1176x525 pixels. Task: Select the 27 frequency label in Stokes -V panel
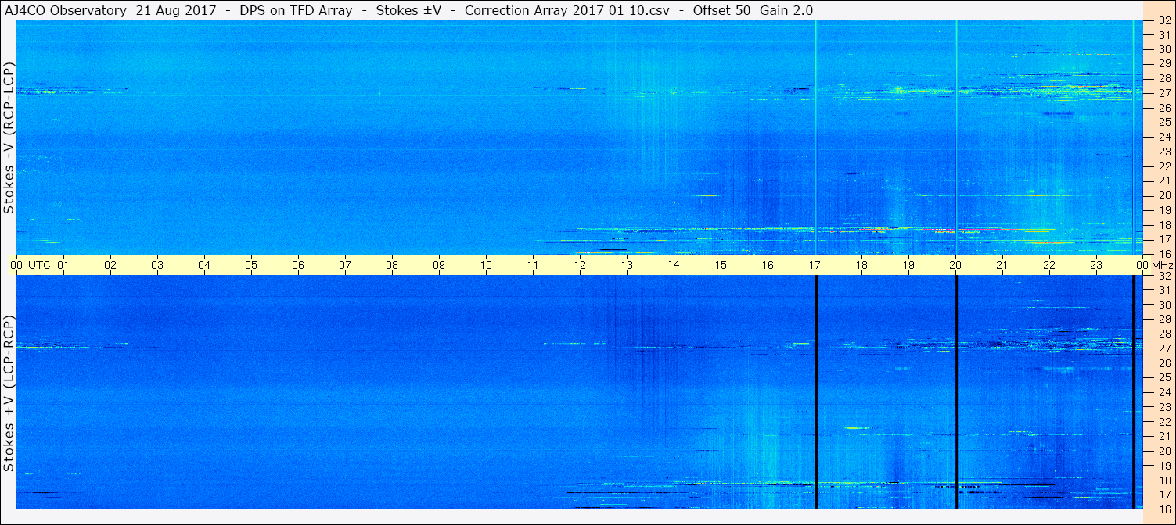click(1164, 93)
